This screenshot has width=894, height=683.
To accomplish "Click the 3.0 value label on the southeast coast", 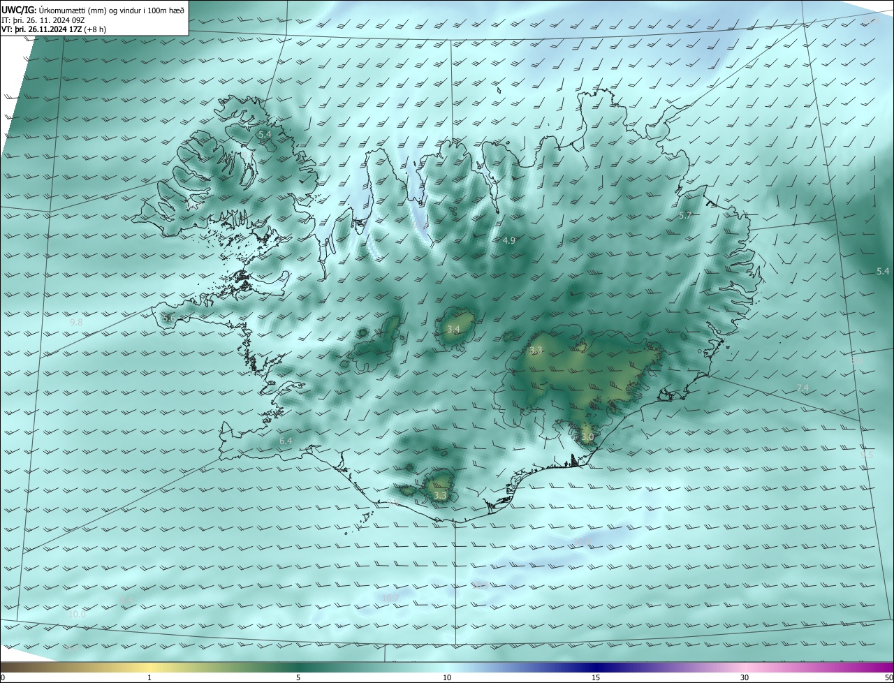I will point(587,438).
